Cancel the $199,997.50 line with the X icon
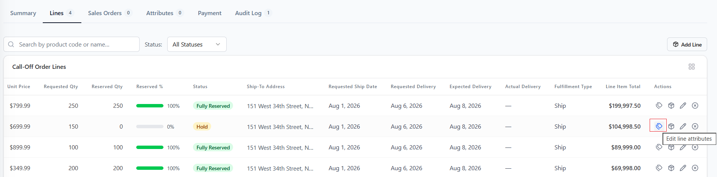717x177 pixels. [x=695, y=106]
